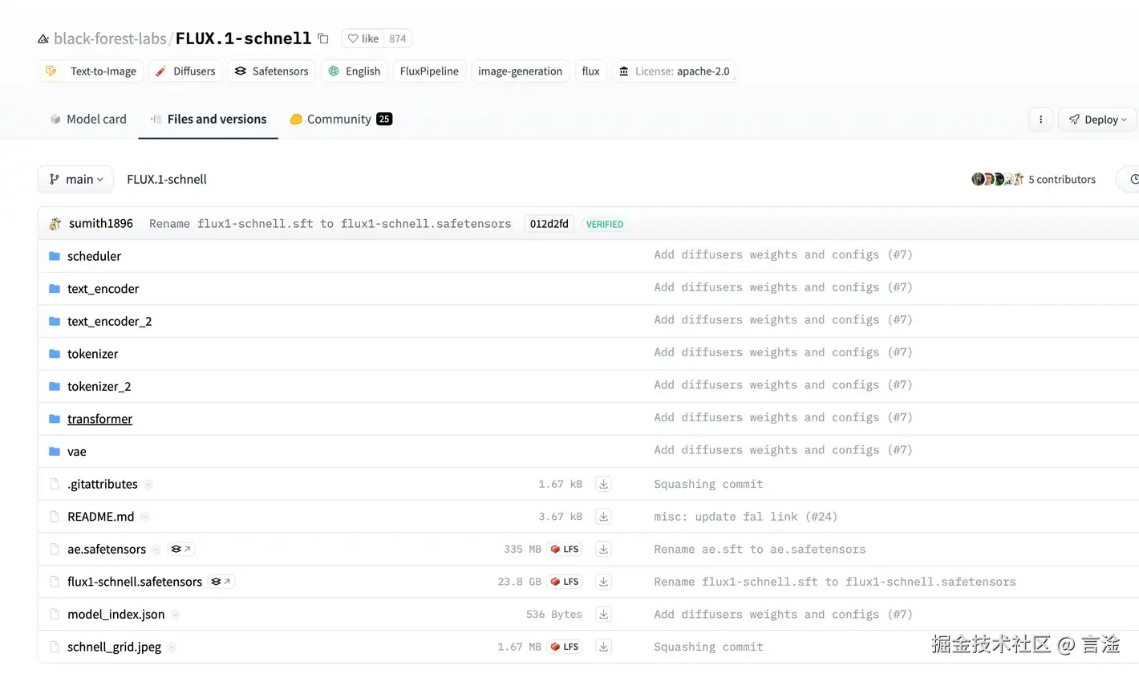Click the LFS badge on ae.safetensors row

[565, 550]
